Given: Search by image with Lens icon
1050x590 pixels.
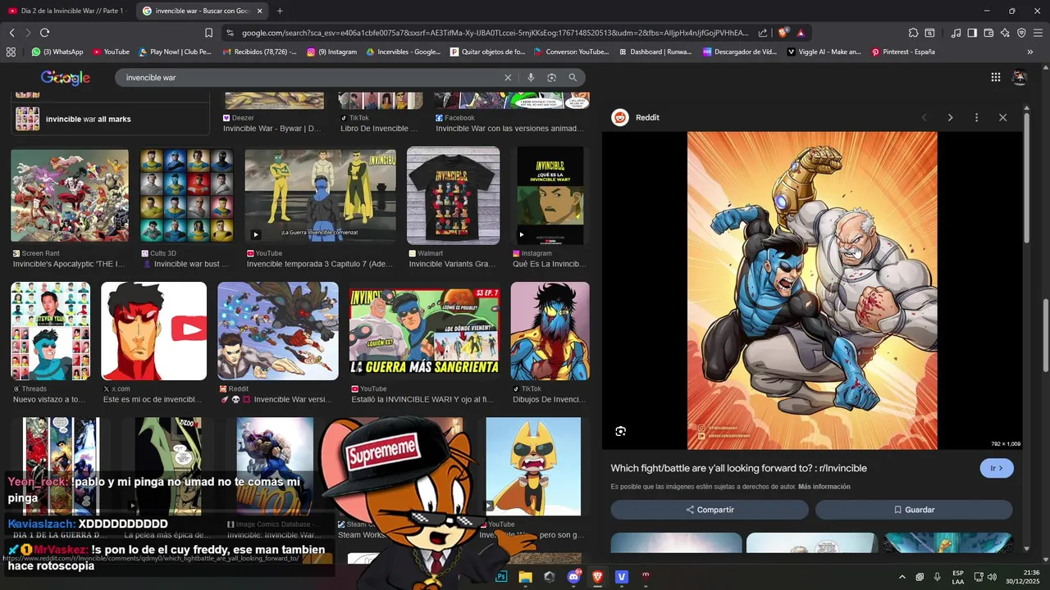Looking at the screenshot, I should tap(551, 77).
